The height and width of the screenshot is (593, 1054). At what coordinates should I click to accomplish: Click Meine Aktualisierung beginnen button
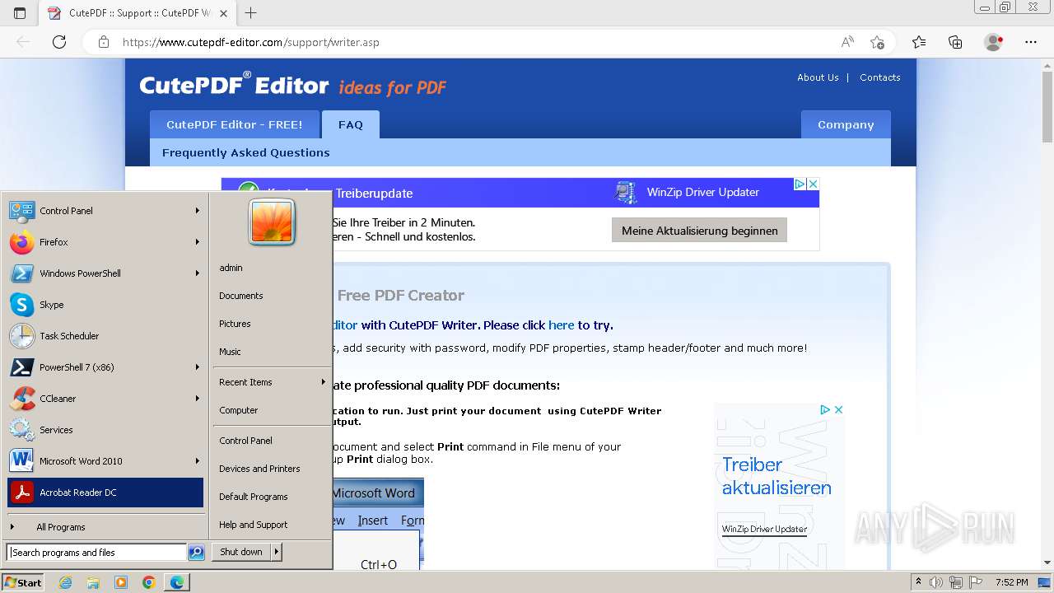click(699, 231)
